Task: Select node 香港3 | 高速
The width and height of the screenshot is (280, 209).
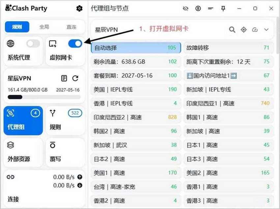Action: click(x=228, y=201)
